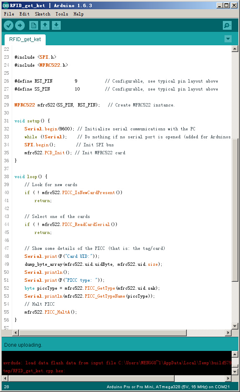This screenshot has height=392, width=240.
Task: Save sketch with the down-arrow icon
Action: (57, 25)
